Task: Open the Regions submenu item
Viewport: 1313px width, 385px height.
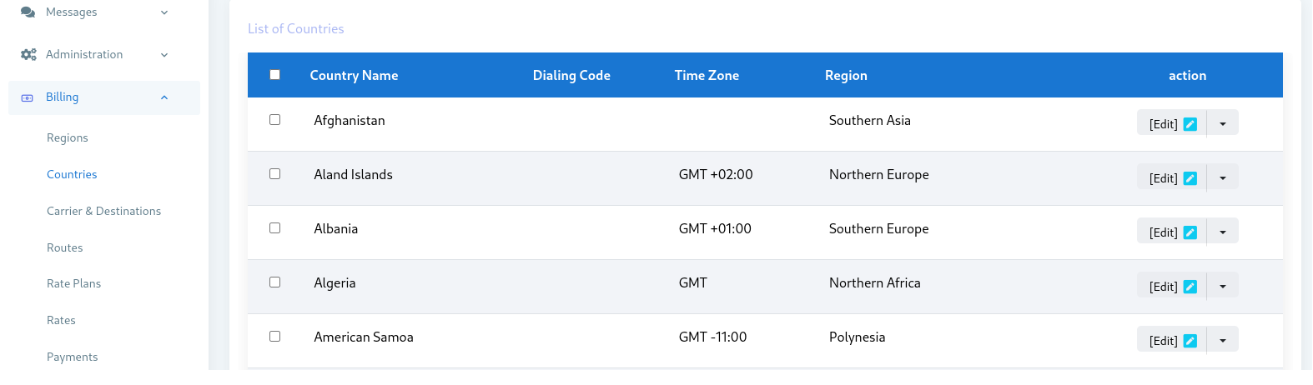Action: [x=68, y=137]
